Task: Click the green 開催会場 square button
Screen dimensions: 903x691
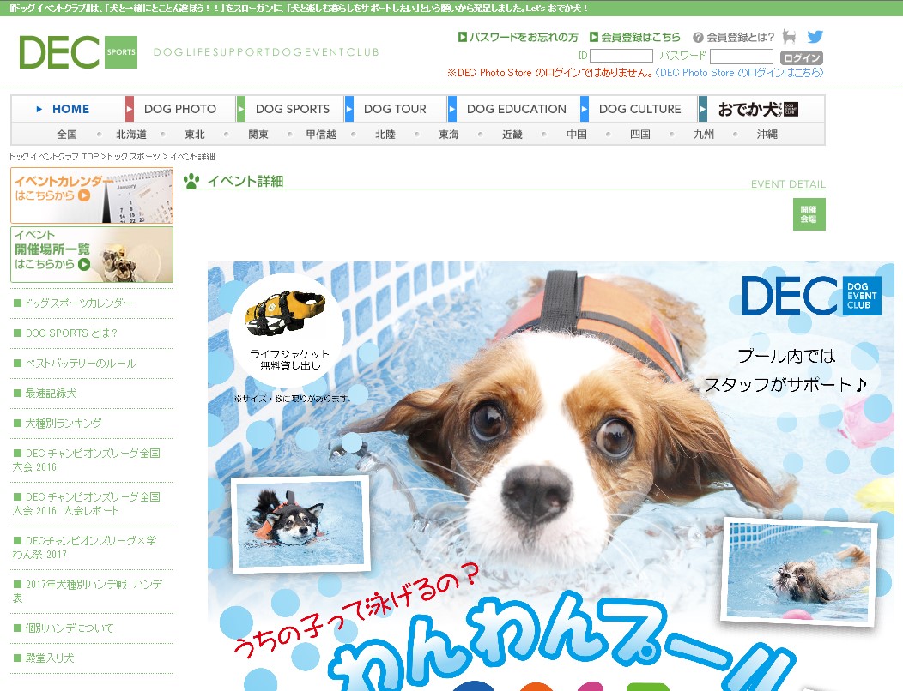Action: (x=809, y=214)
